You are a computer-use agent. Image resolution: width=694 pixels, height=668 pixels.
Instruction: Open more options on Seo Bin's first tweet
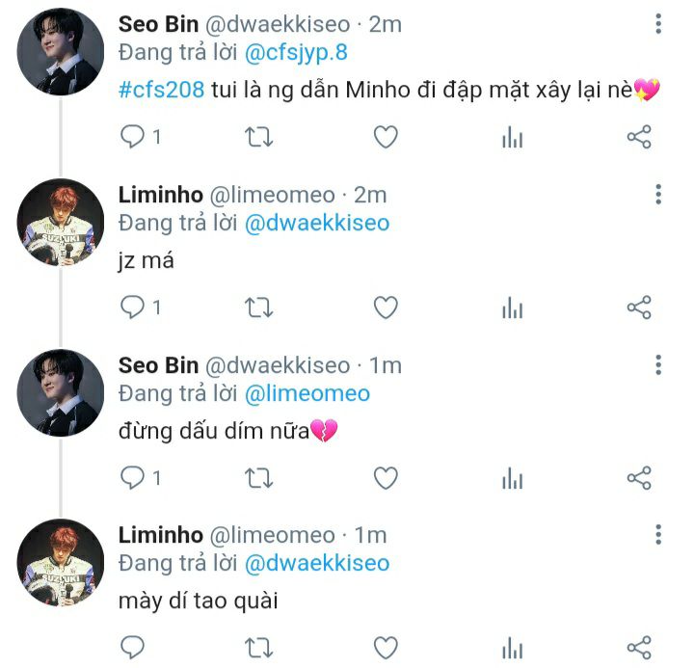(x=658, y=23)
